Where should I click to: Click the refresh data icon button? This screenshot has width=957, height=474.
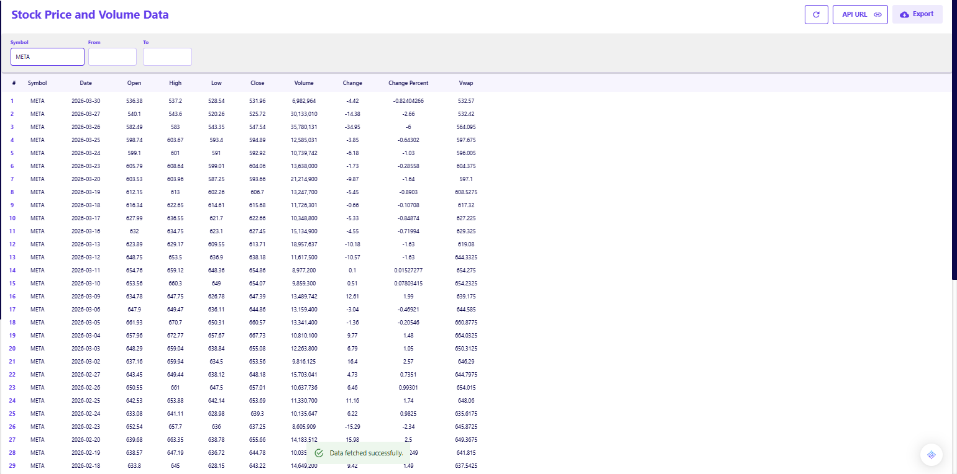(817, 14)
